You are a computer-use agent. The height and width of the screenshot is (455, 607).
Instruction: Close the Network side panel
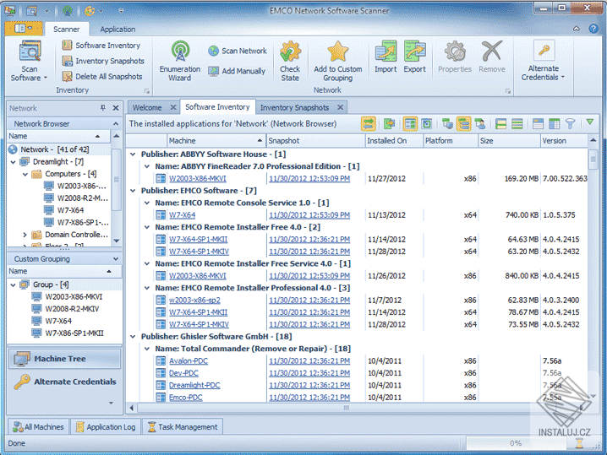click(x=116, y=108)
